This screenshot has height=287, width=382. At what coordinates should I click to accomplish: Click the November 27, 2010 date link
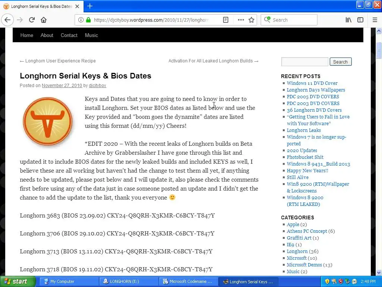[62, 86]
